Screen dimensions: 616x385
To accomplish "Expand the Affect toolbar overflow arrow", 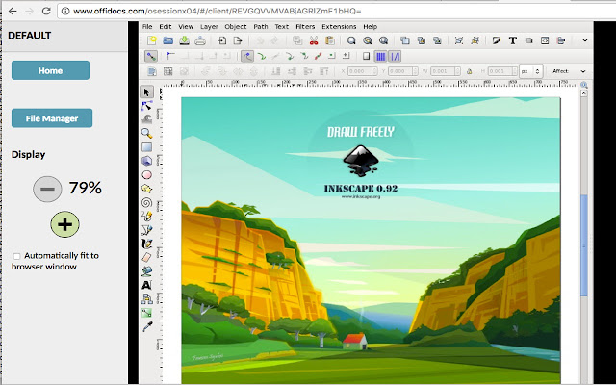I will pyautogui.click(x=583, y=71).
